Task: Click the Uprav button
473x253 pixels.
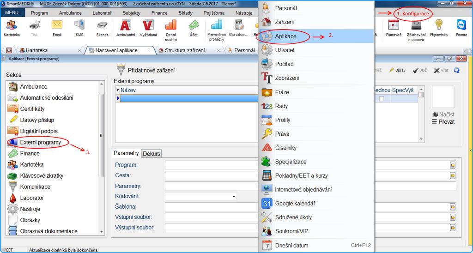Action: pyautogui.click(x=397, y=70)
